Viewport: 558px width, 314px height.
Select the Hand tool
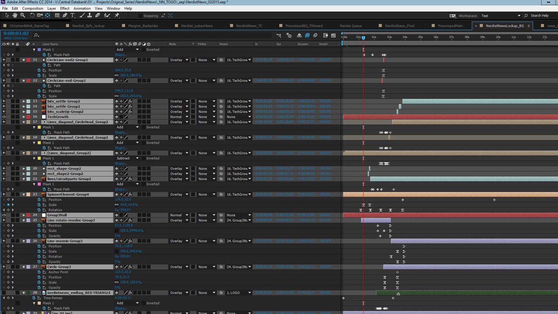tap(15, 15)
